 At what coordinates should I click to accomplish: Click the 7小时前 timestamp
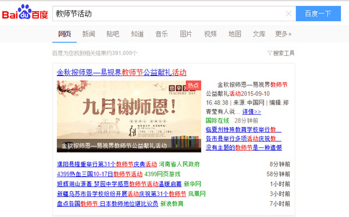(280, 204)
